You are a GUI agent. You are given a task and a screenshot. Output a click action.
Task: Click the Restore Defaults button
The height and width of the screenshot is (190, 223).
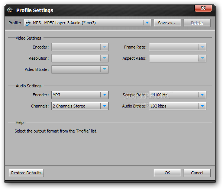click(26, 173)
